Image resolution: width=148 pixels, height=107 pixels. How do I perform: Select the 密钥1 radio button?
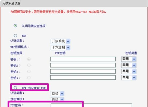[x=29, y=59]
